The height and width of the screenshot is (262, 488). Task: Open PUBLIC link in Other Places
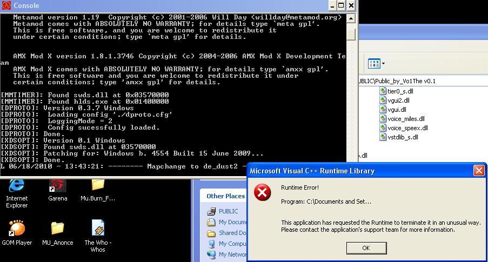(228, 211)
